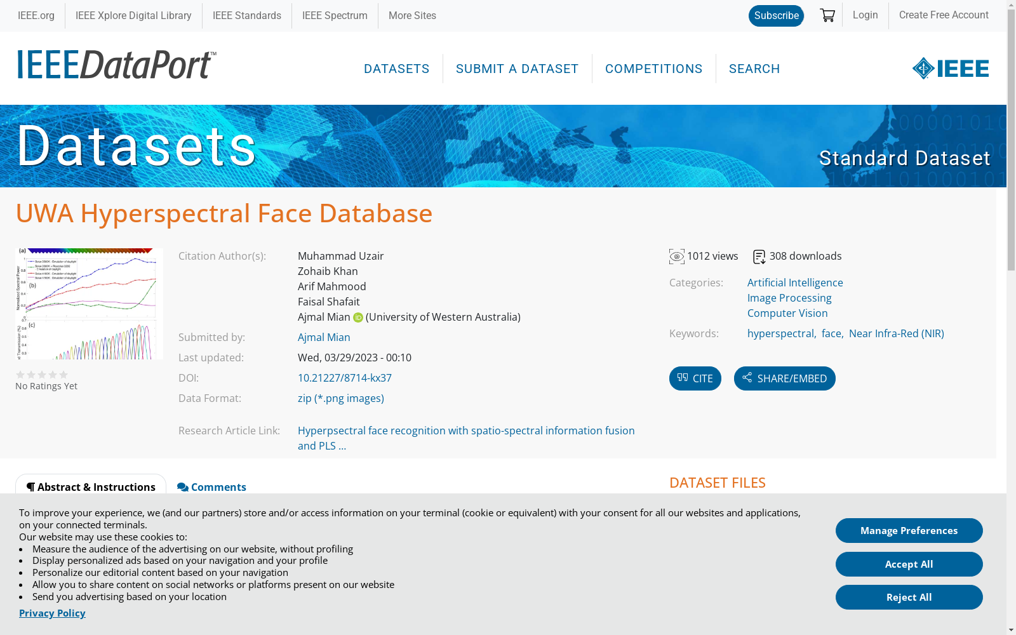Viewport: 1016px width, 635px height.
Task: Rate the dataset using the star rating
Action: click(x=42, y=375)
